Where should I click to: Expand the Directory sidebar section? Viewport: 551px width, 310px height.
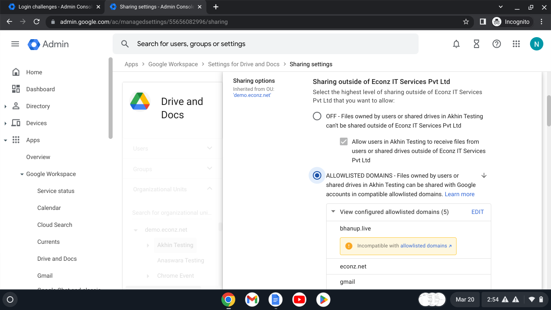coord(5,106)
